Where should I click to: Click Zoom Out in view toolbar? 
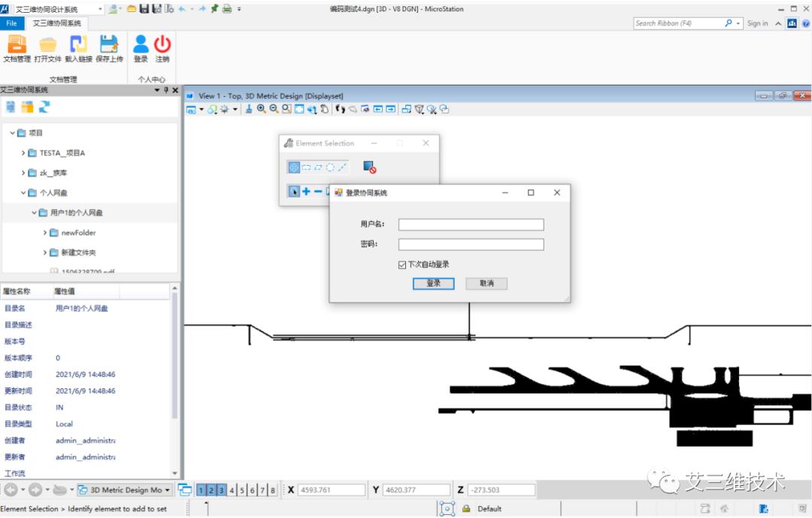point(274,109)
